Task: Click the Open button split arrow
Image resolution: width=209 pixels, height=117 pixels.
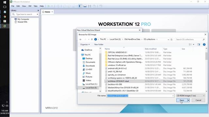Action: (188, 100)
